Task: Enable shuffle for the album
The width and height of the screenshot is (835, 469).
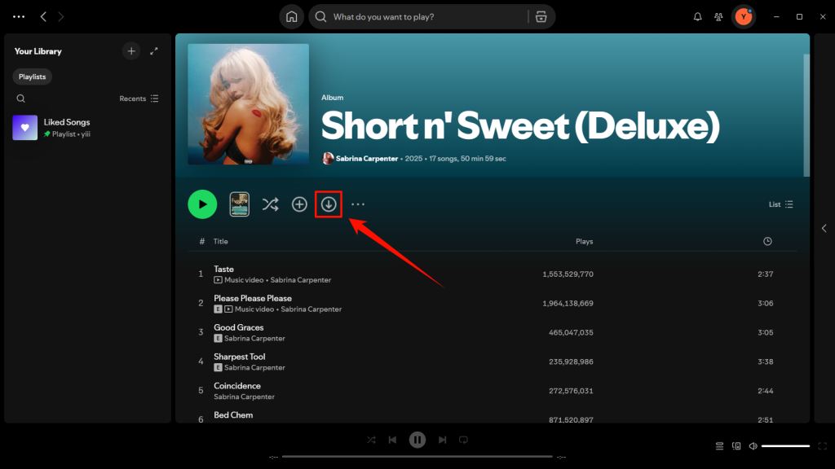Action: tap(270, 204)
